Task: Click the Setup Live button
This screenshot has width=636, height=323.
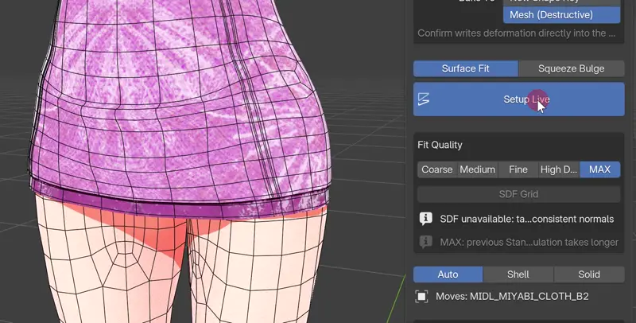Action: tap(519, 99)
